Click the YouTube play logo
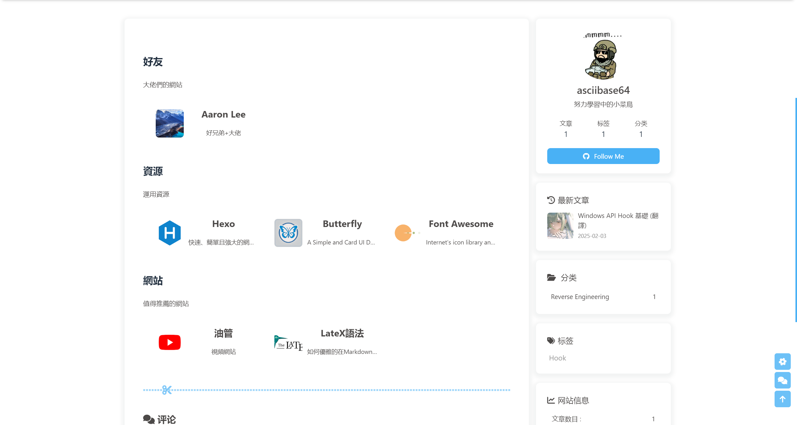 pyautogui.click(x=169, y=342)
